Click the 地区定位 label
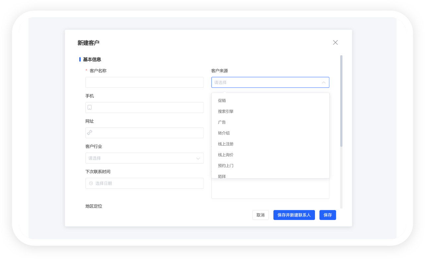The image size is (425, 259). point(94,206)
